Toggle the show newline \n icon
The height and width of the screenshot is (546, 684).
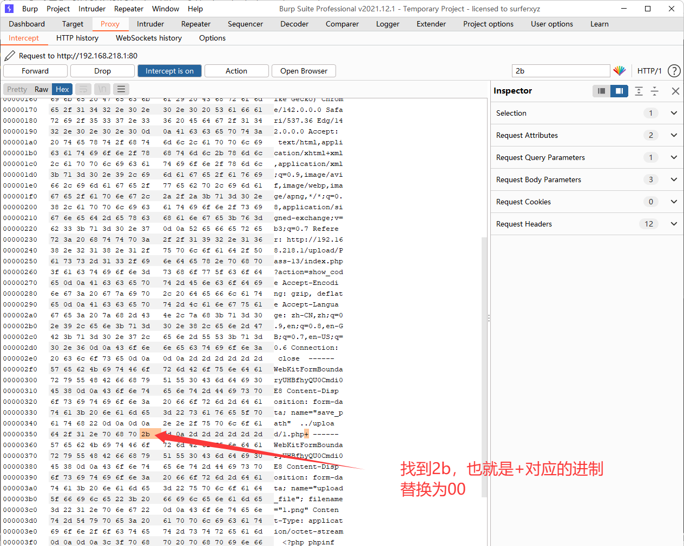(102, 89)
